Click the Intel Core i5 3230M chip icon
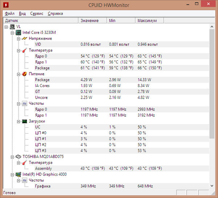218x198 pixels. point(18,32)
